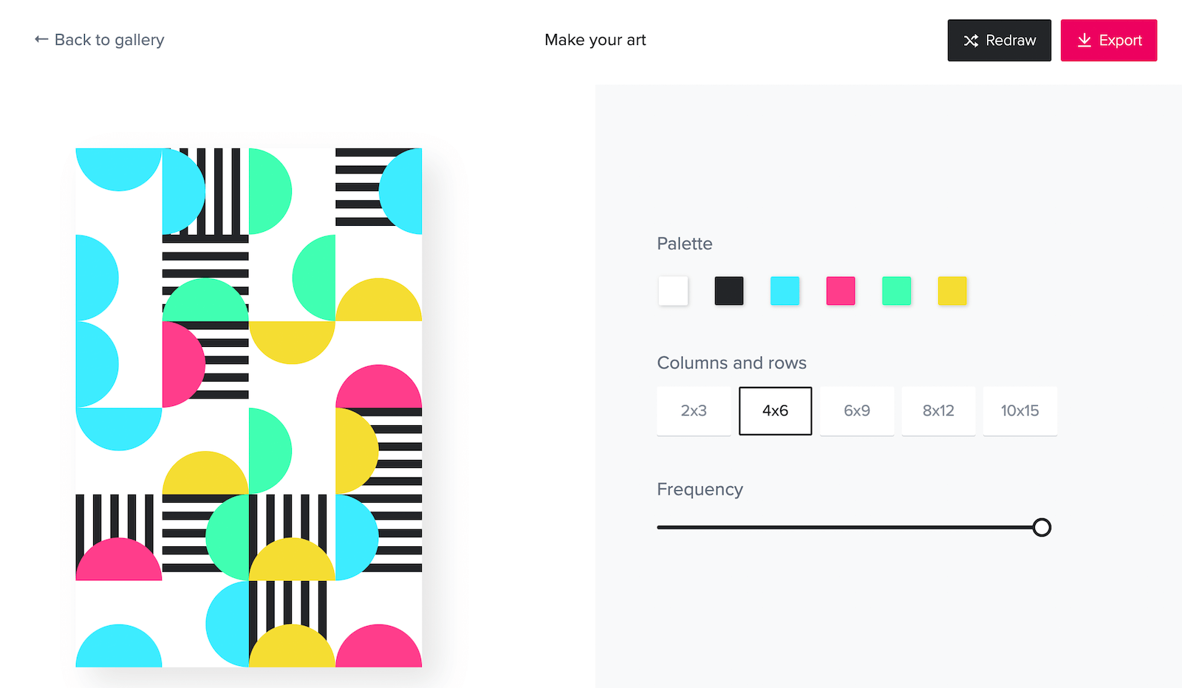Pick the 10x15 grid layout
This screenshot has width=1182, height=688.
click(x=1019, y=410)
